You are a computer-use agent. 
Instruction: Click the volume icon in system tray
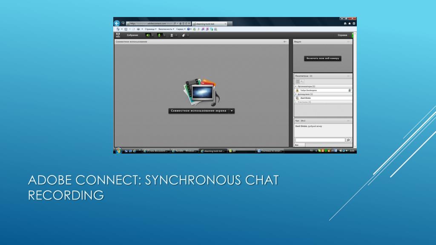point(347,151)
